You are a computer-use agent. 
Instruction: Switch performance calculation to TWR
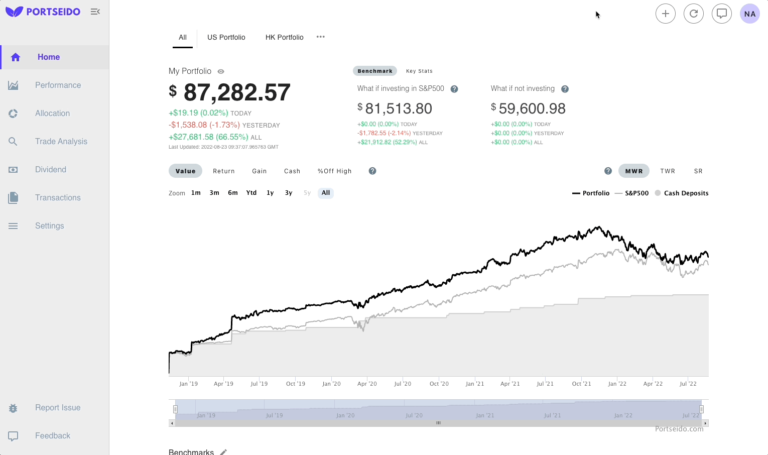[x=668, y=171]
